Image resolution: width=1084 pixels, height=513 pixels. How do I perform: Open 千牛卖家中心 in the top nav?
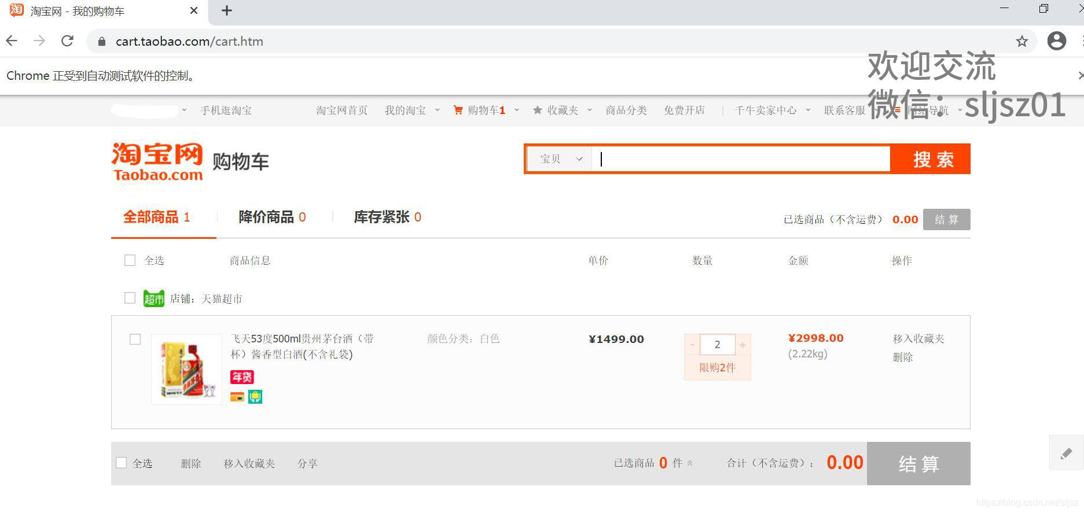point(765,110)
